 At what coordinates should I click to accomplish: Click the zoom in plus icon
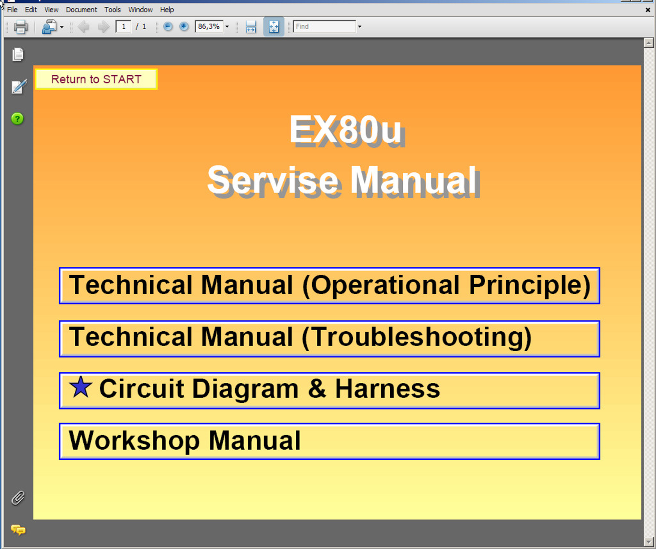pos(184,27)
